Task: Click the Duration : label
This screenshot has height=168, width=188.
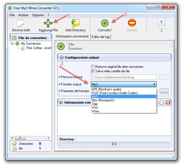Action: pos(76,49)
